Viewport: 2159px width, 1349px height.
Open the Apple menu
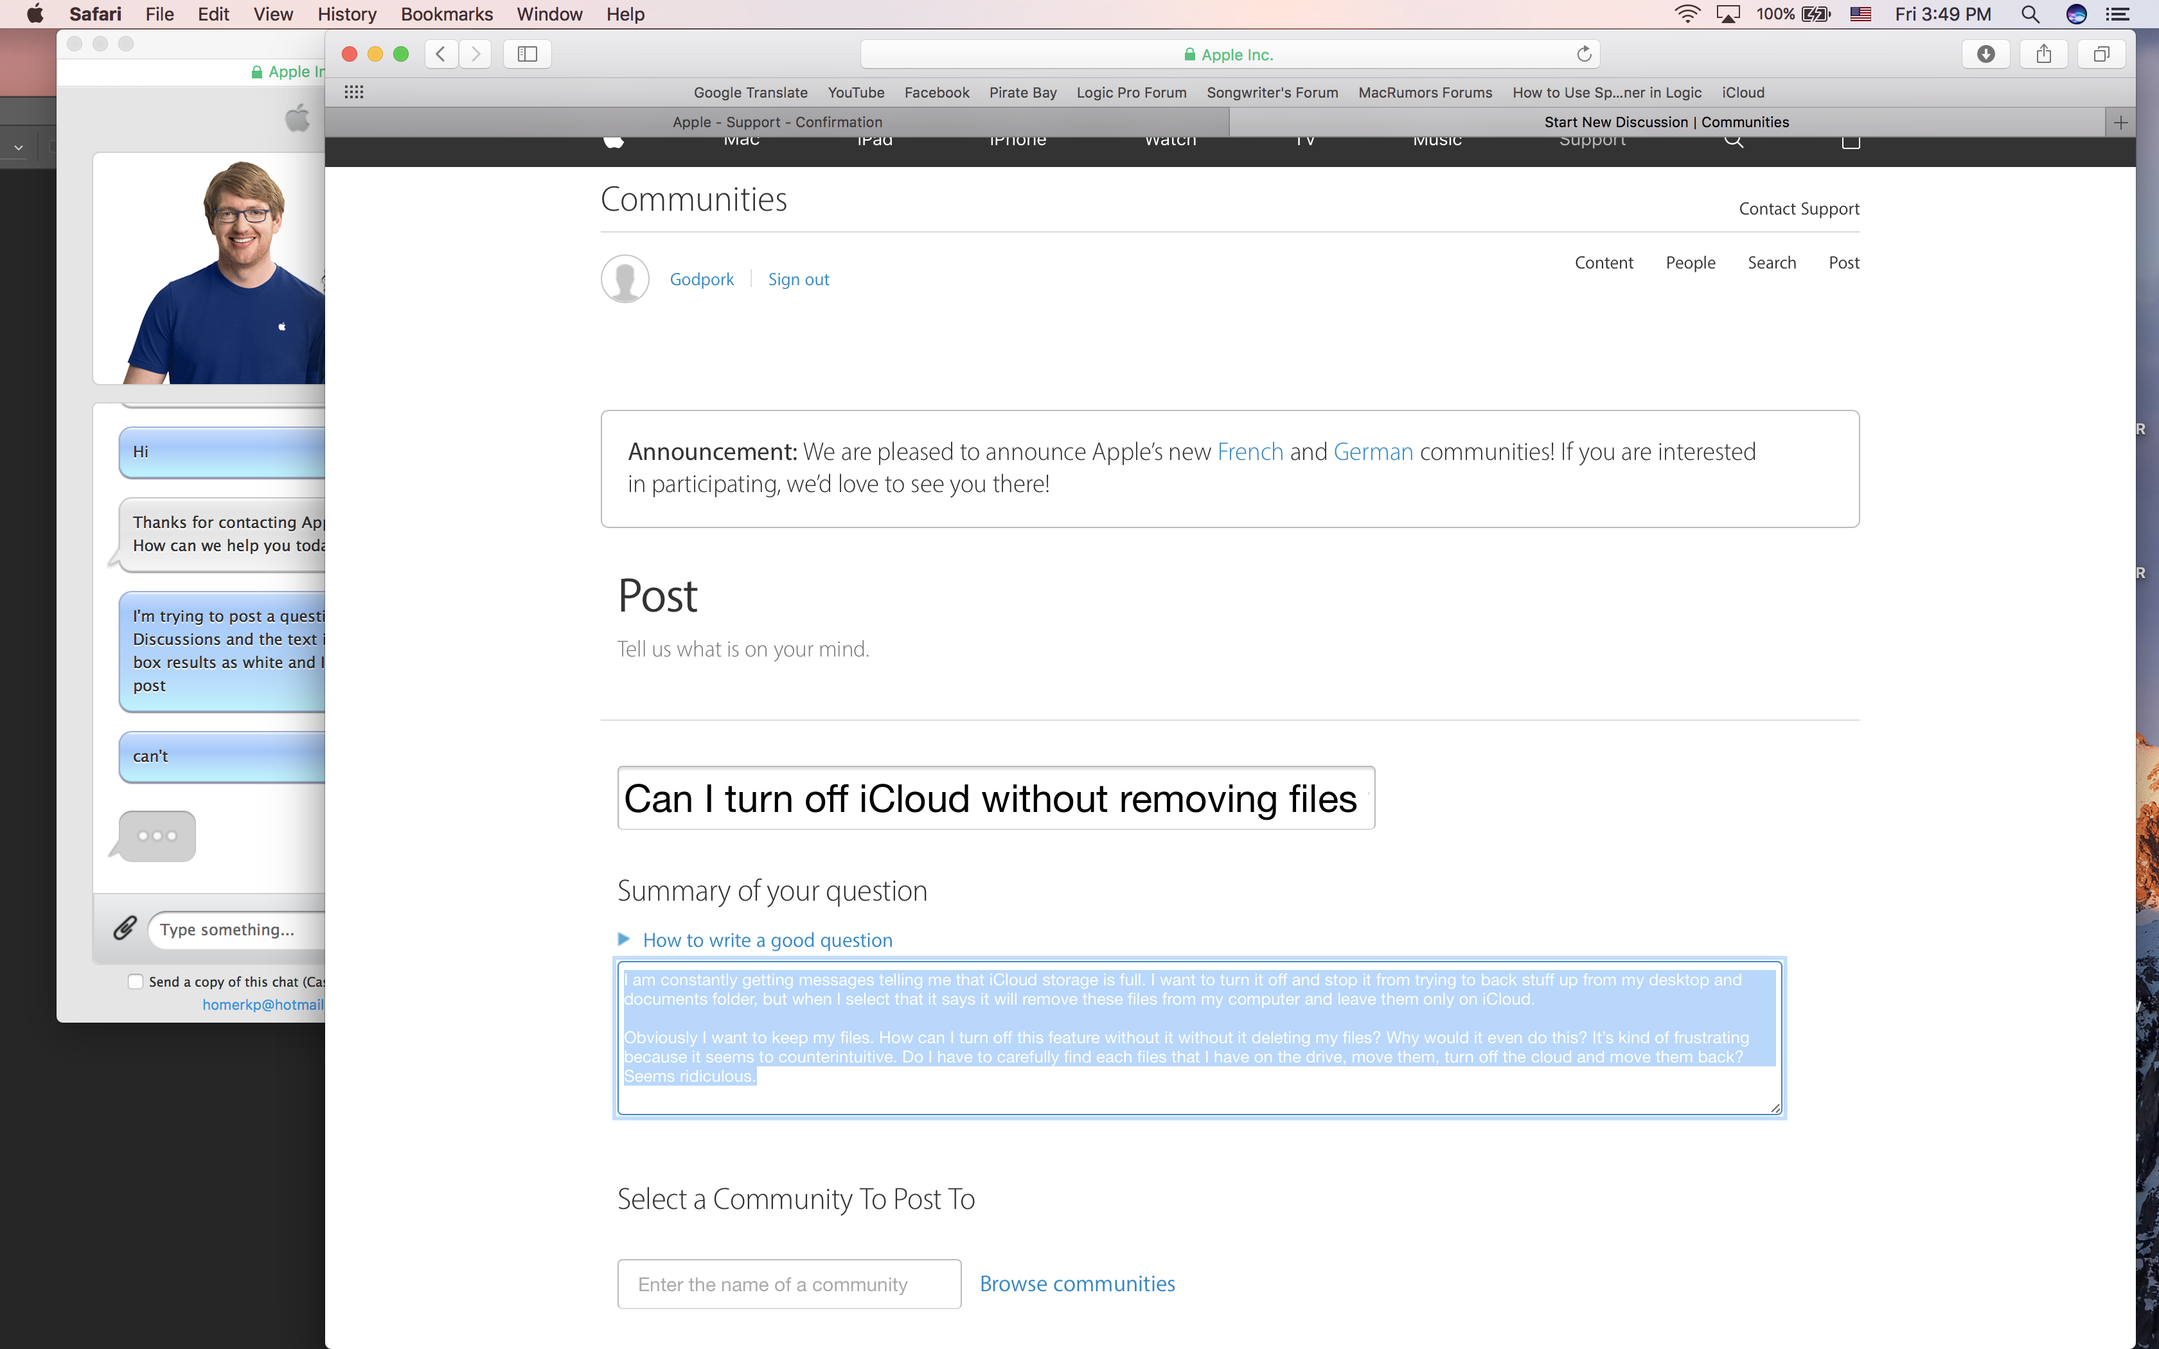tap(35, 13)
